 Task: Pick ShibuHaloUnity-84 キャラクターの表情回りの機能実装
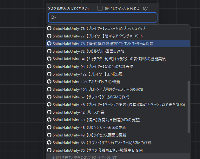coord(118,59)
